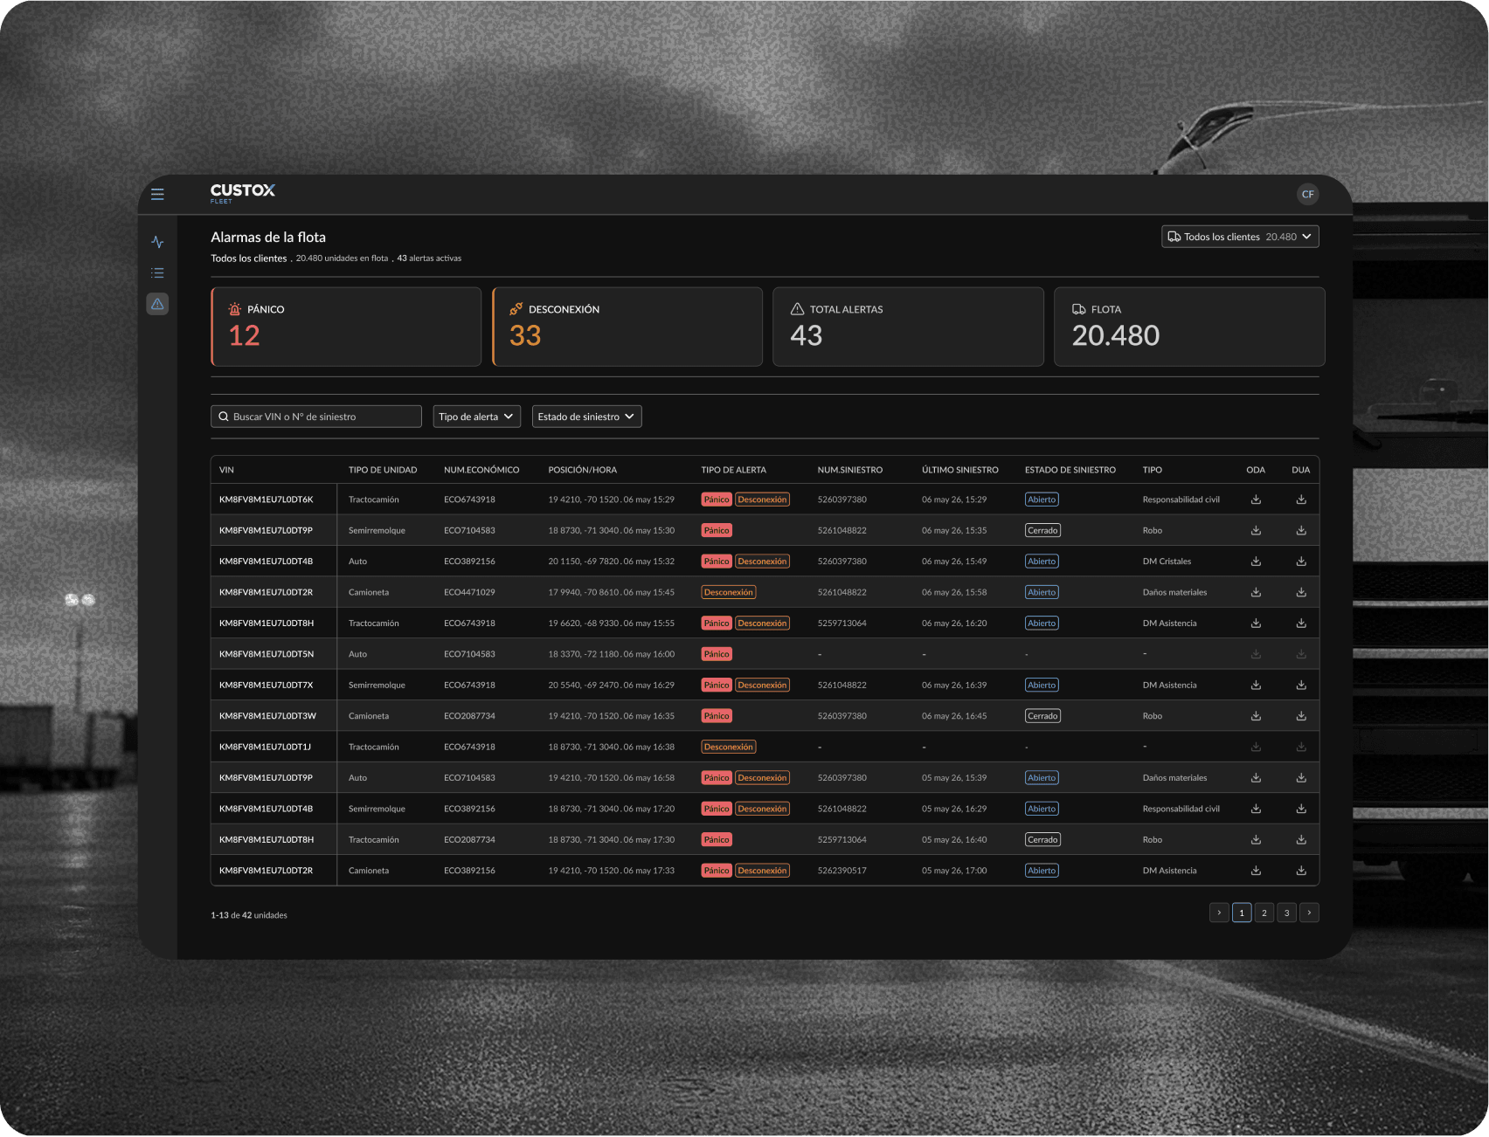
Task: Go to page 3 of results
Action: pos(1286,913)
